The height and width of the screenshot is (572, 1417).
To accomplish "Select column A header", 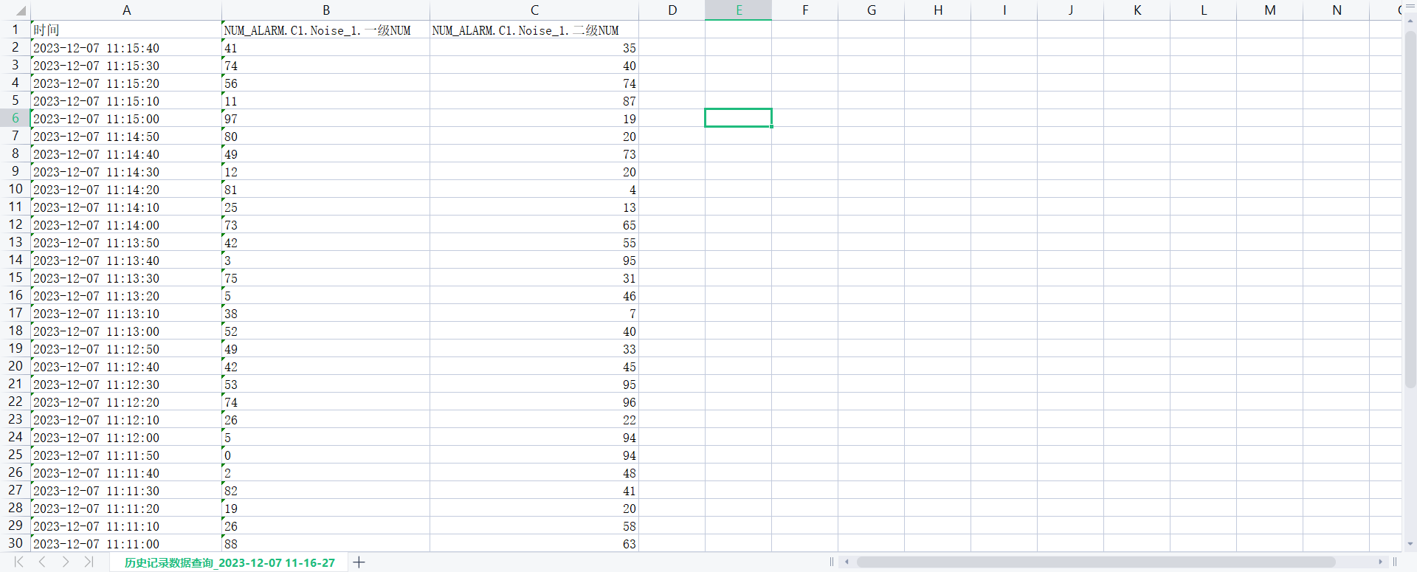I will (x=126, y=10).
